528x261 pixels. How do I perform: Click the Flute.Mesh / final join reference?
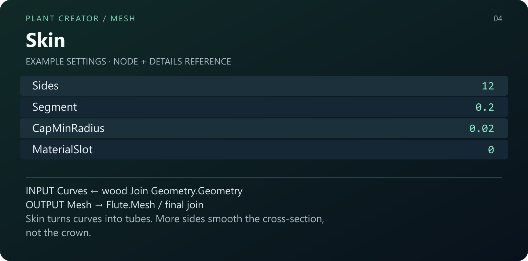pos(155,205)
